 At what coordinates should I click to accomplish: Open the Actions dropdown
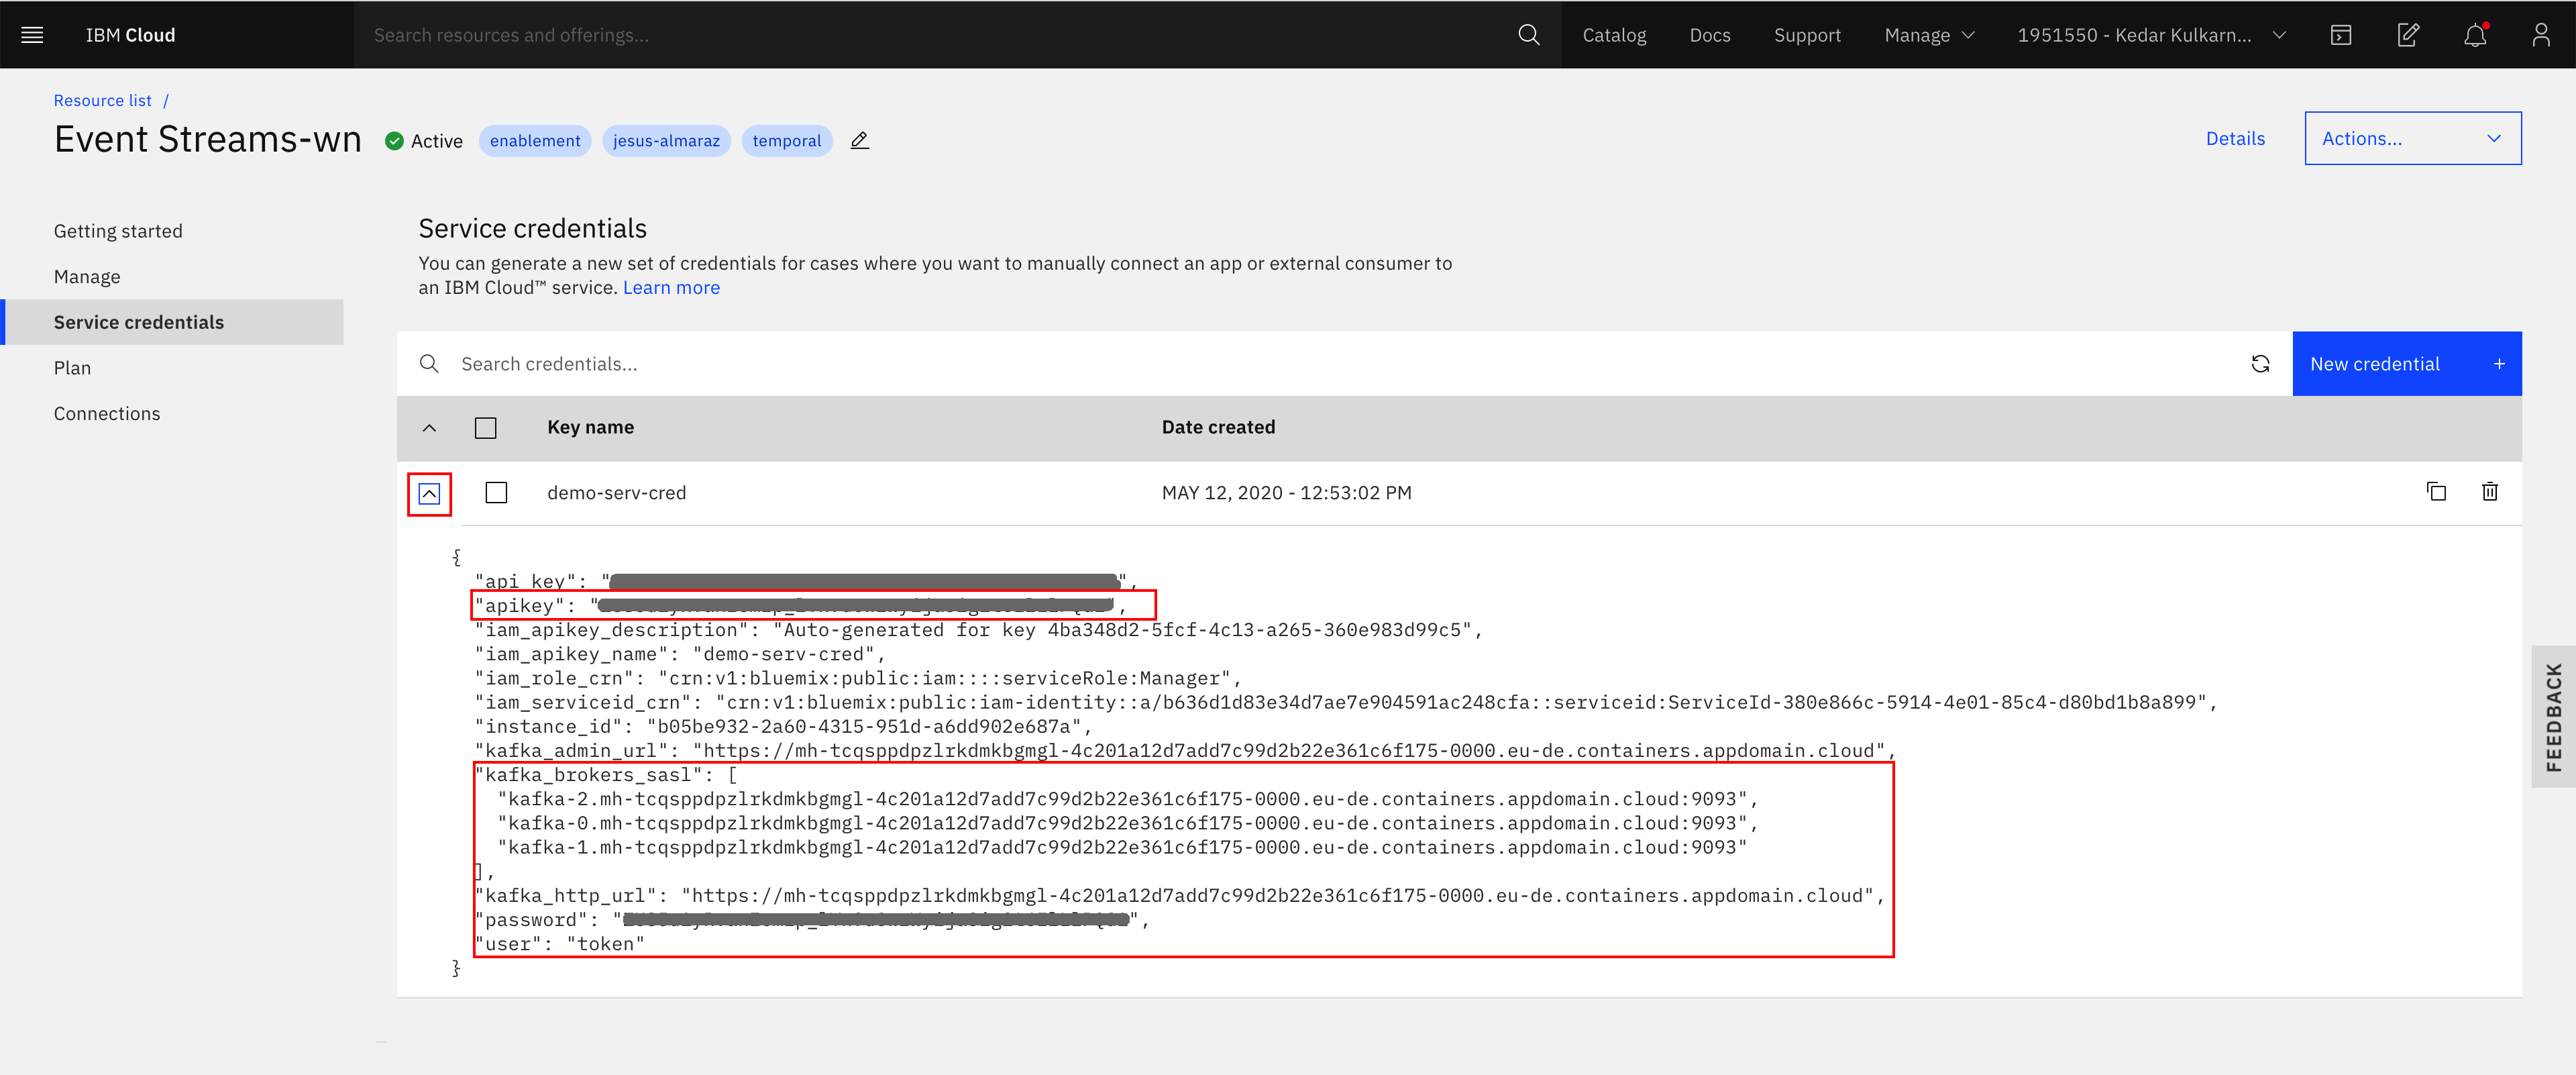coord(2412,139)
